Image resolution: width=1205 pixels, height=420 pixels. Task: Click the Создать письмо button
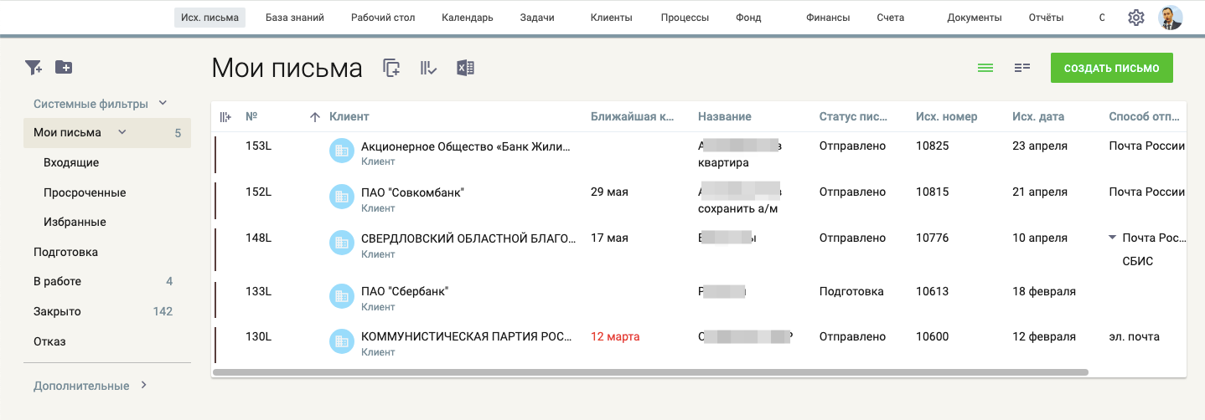[x=1111, y=69]
